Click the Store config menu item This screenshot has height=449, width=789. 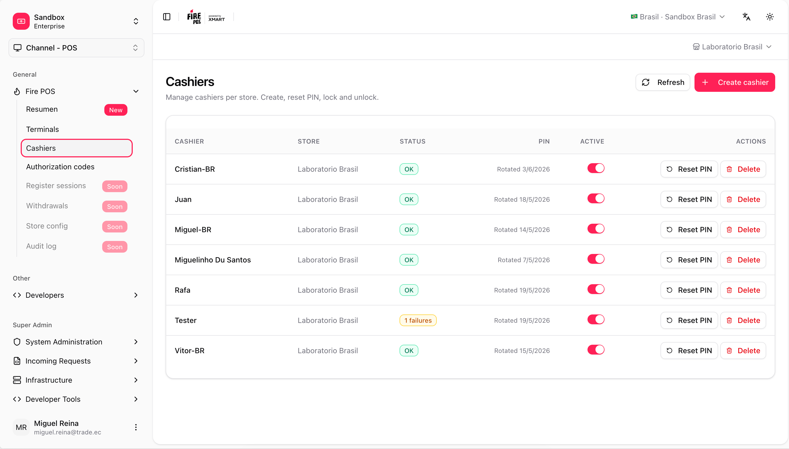[76, 226]
